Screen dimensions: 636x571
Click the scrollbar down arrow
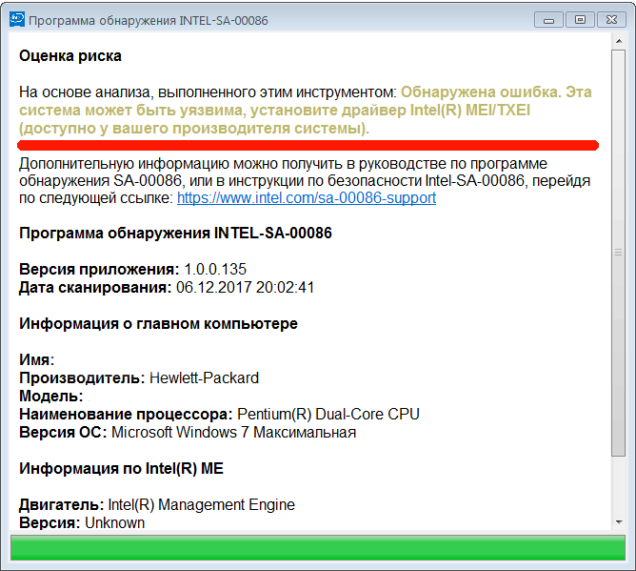(x=619, y=521)
